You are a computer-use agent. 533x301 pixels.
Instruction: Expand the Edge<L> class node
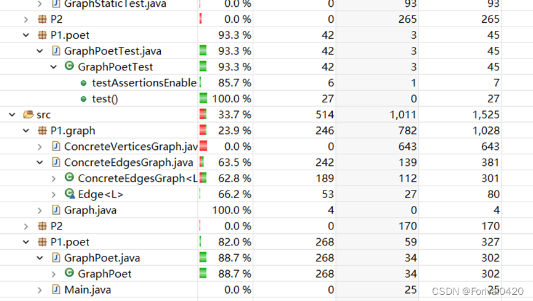click(54, 194)
